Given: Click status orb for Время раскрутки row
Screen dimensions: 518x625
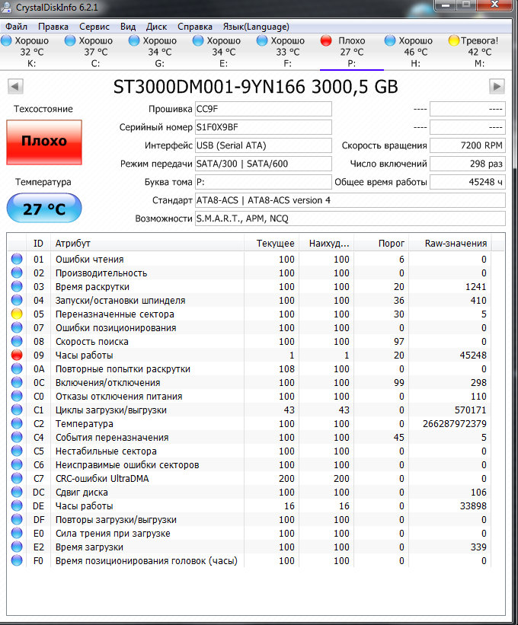Looking at the screenshot, I should point(17,286).
